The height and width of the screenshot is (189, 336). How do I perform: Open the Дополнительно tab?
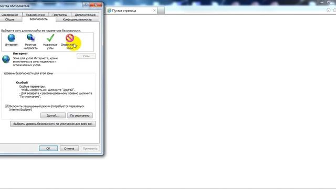coord(85,15)
